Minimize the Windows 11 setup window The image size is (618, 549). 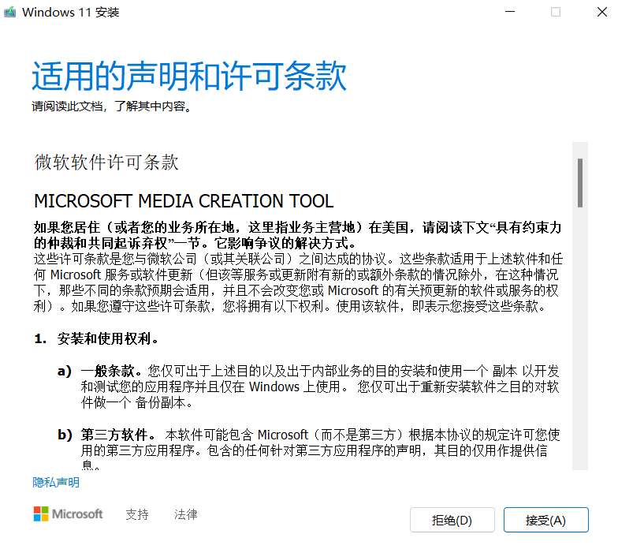pos(510,12)
